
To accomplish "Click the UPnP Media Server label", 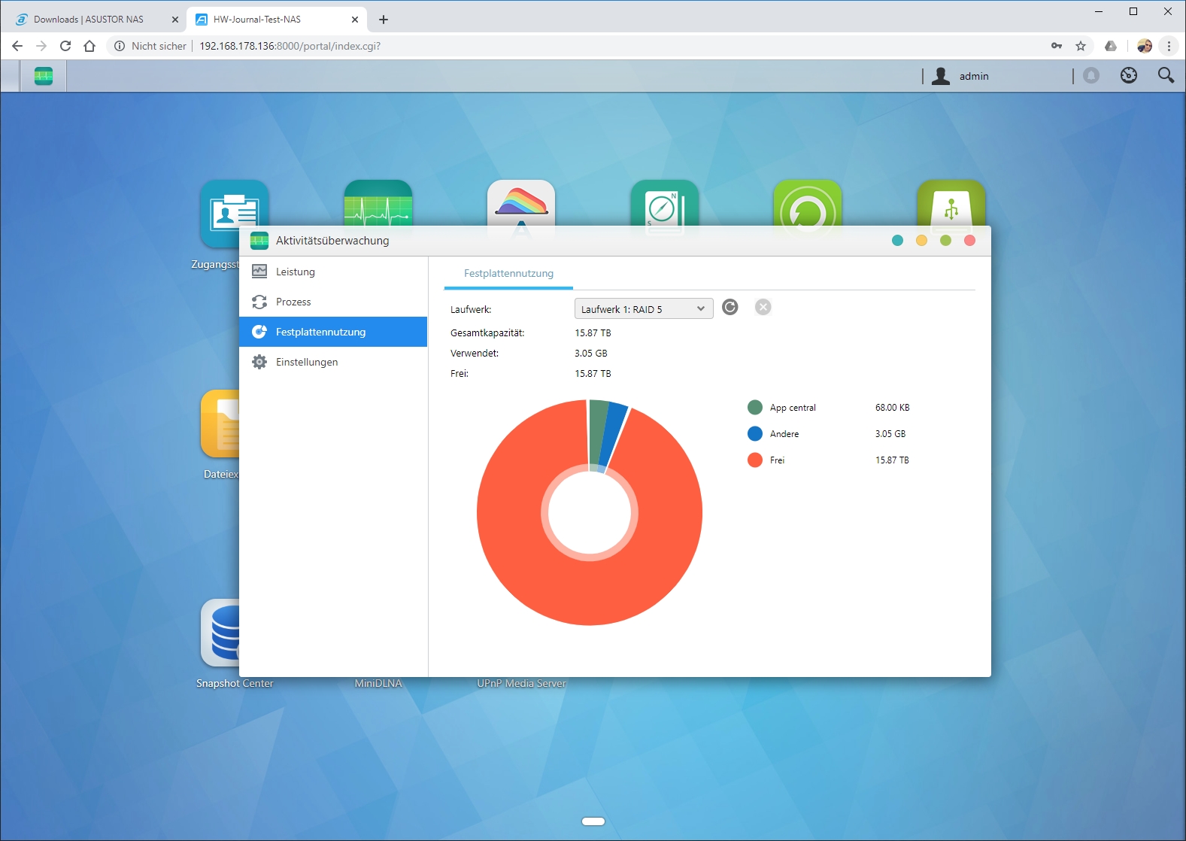I will tap(521, 683).
